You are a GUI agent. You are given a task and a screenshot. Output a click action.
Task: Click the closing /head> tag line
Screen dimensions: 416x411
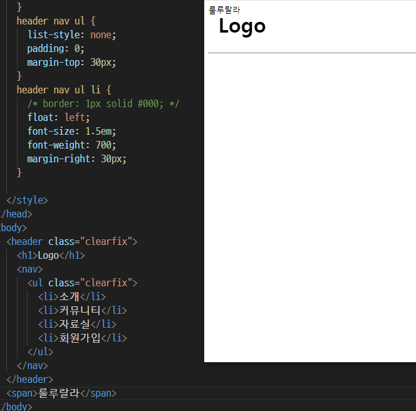point(16,214)
